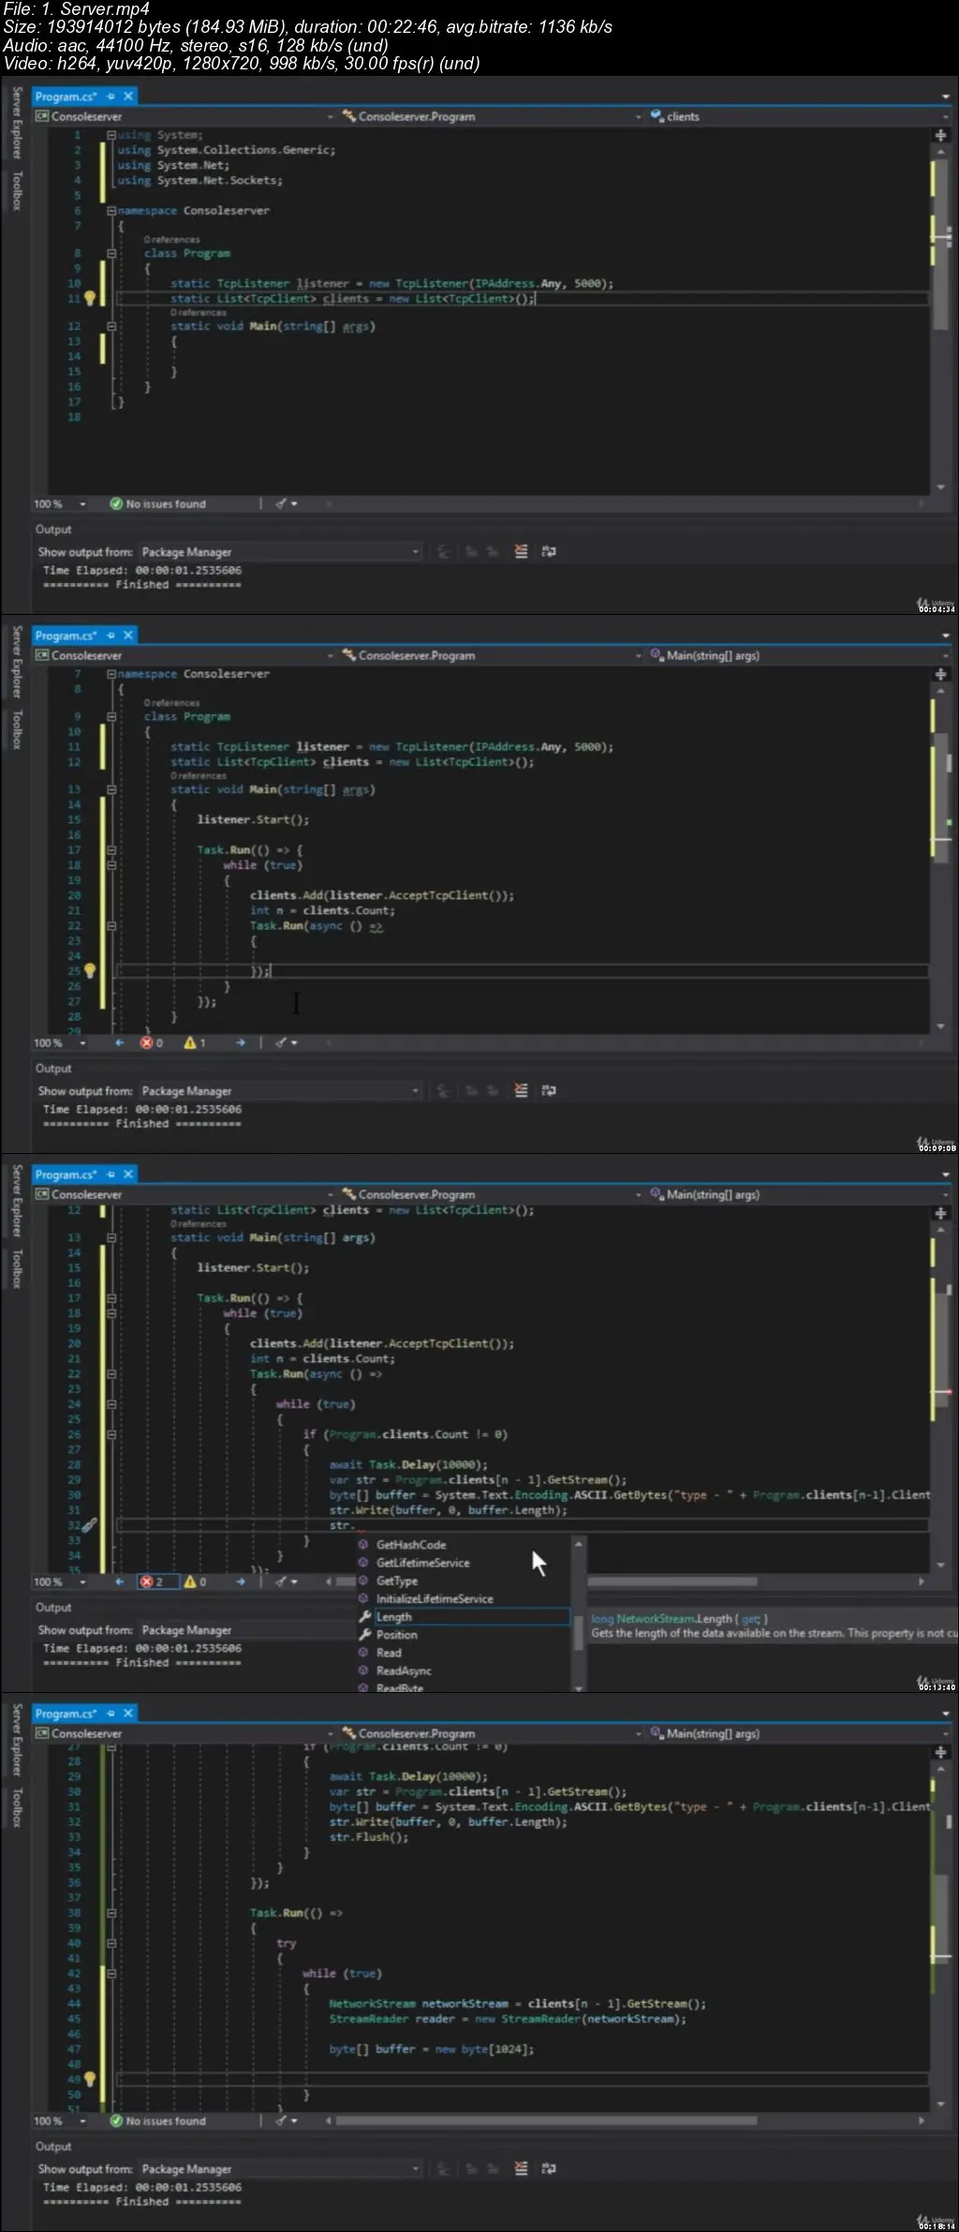Click the GetHashCode method icon in IntelliSense

(363, 1544)
